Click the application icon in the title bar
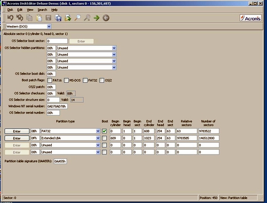 (x=4, y=3)
